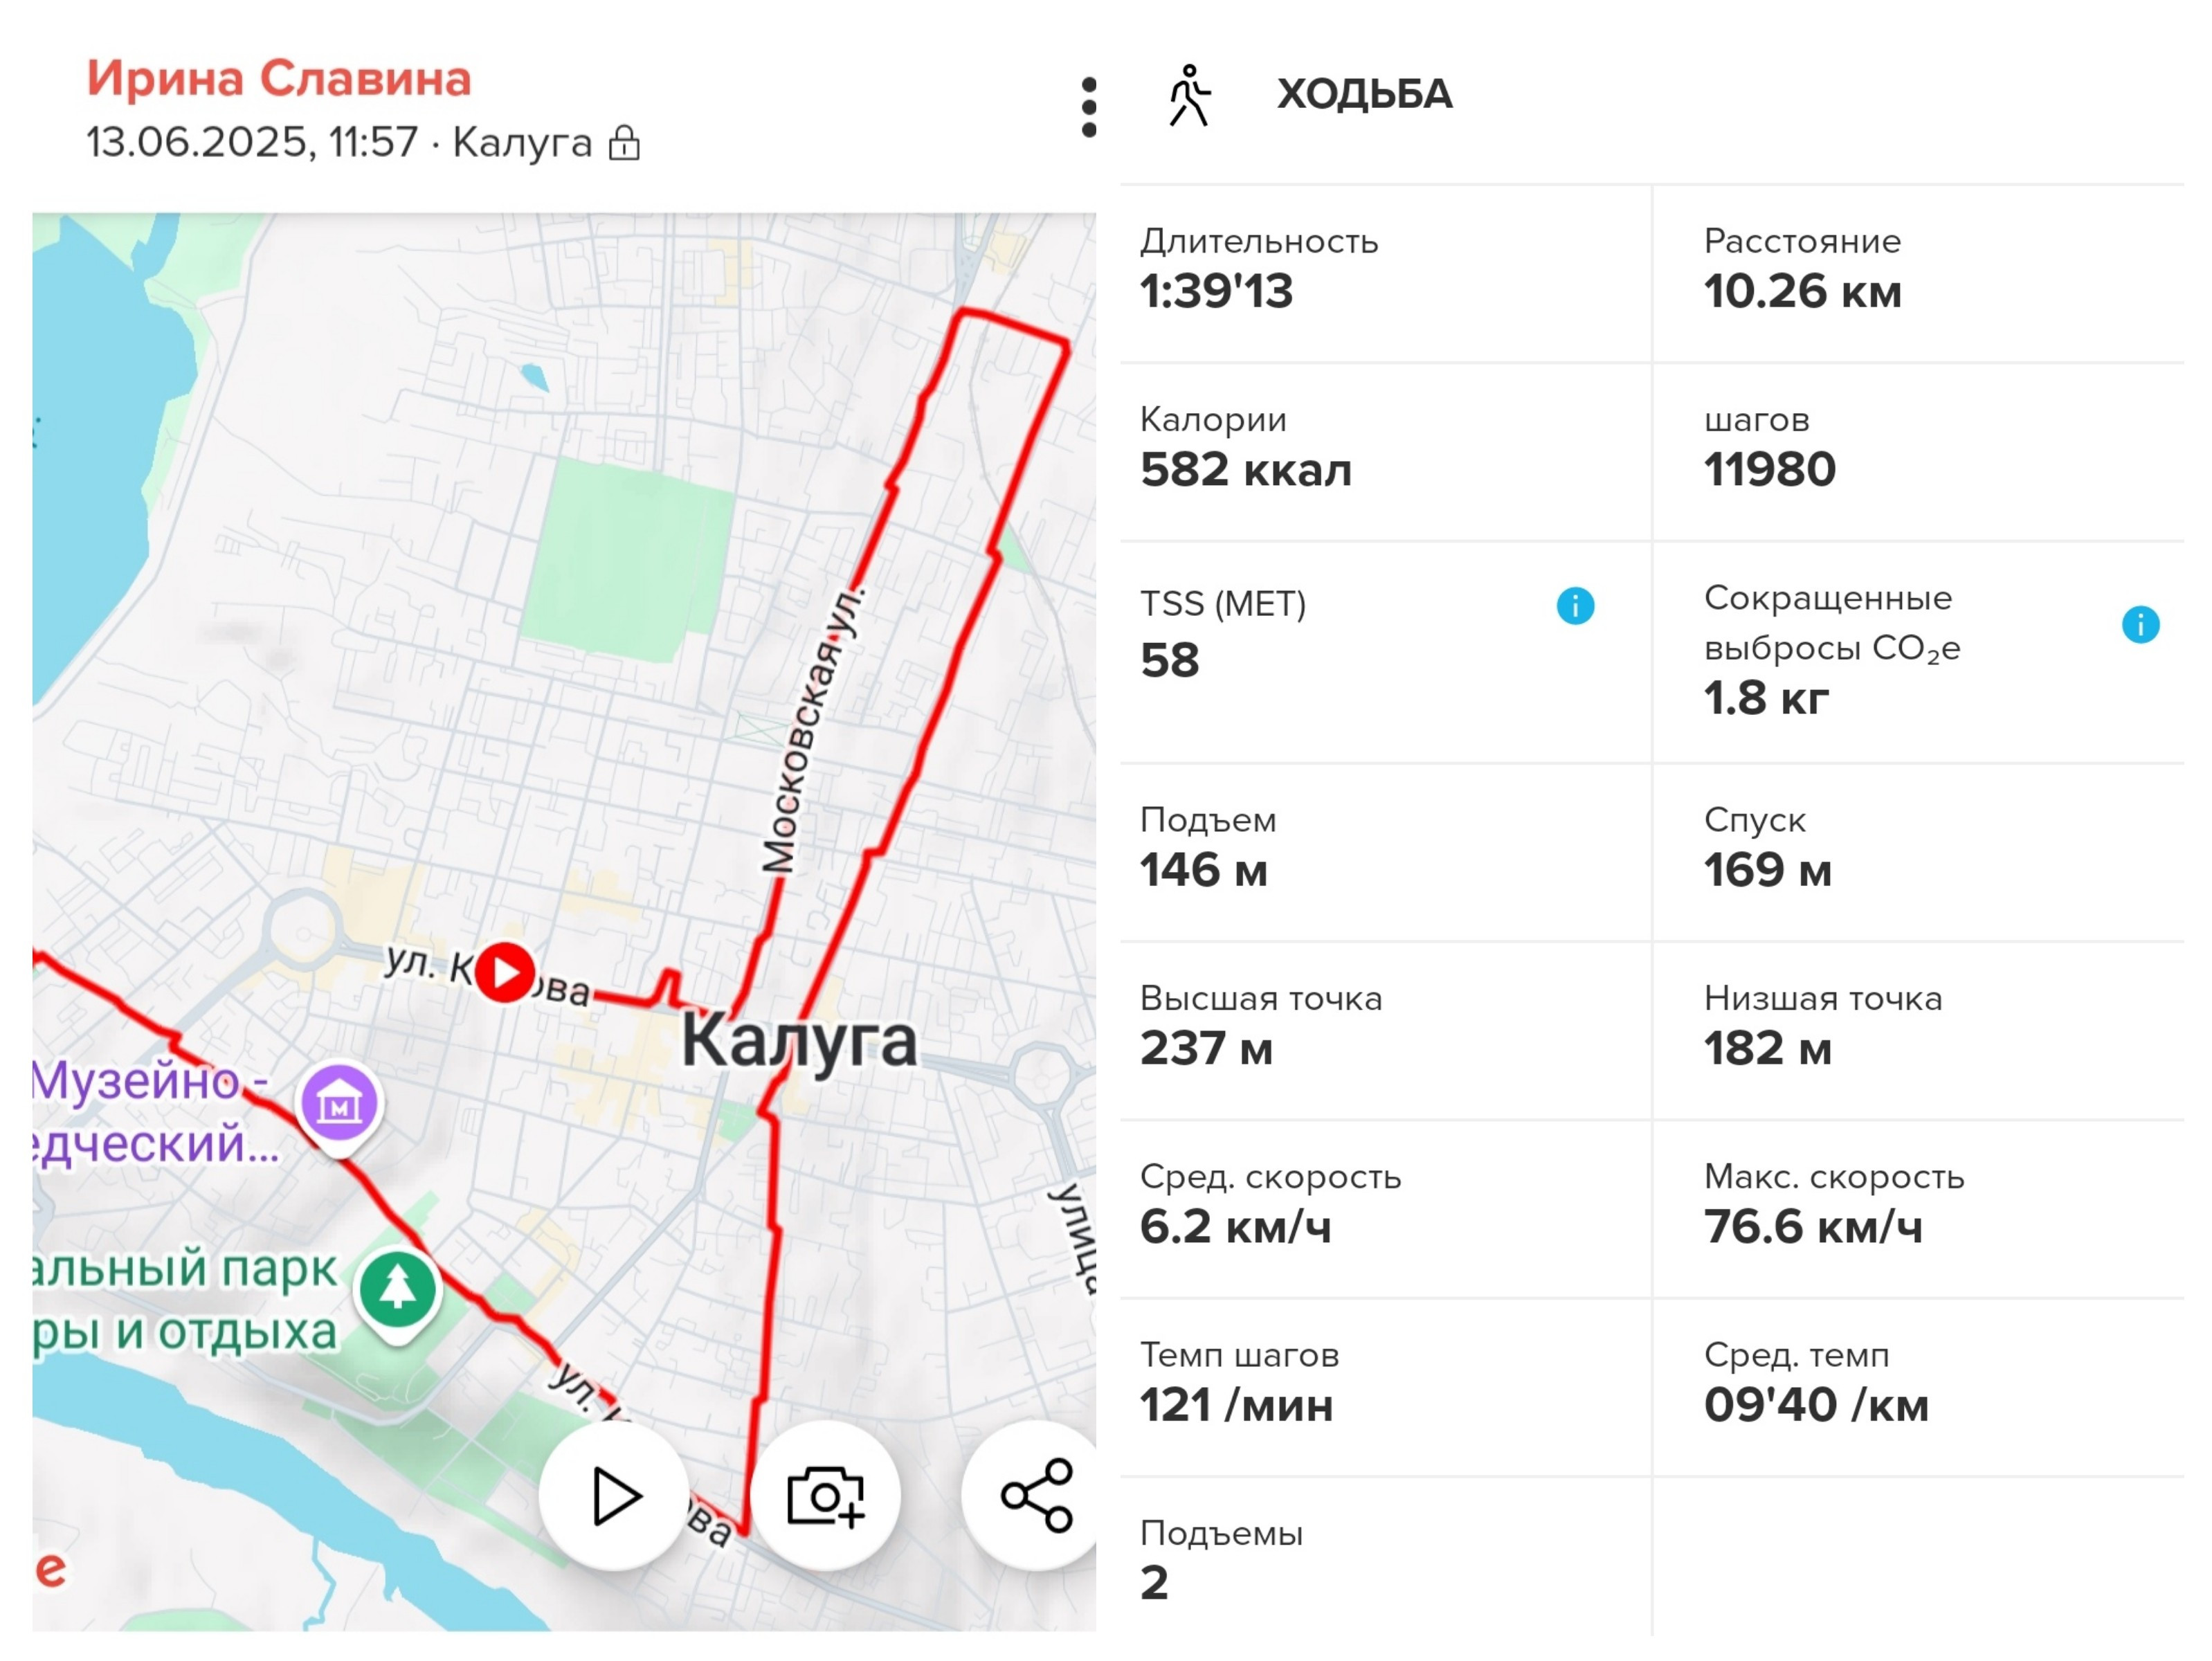
Task: Select the Расстояние 10.26 км cell
Action: point(1918,273)
